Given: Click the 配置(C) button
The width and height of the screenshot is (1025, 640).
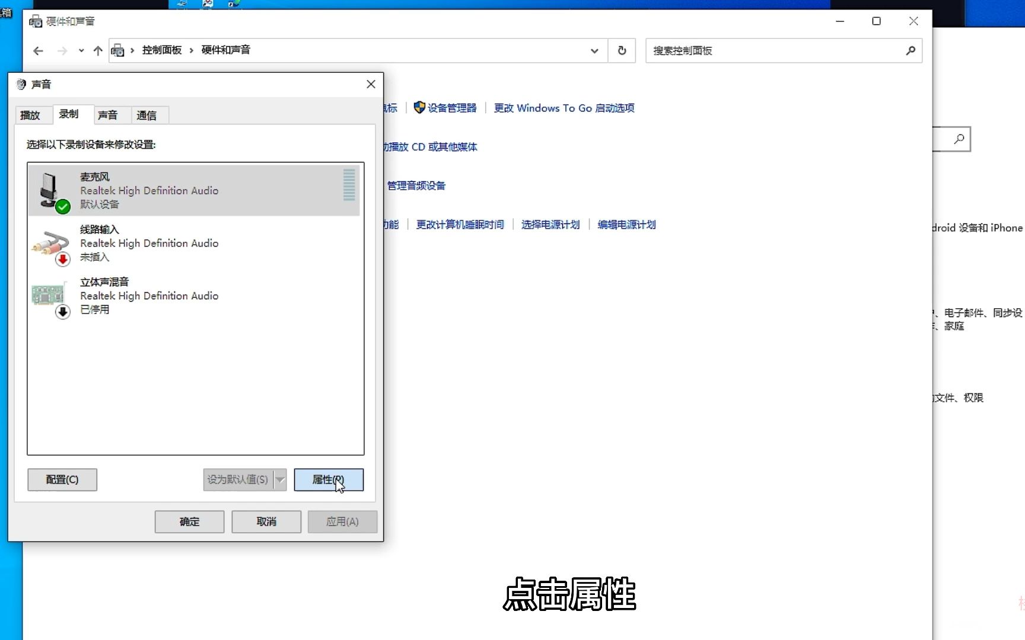Looking at the screenshot, I should point(62,479).
